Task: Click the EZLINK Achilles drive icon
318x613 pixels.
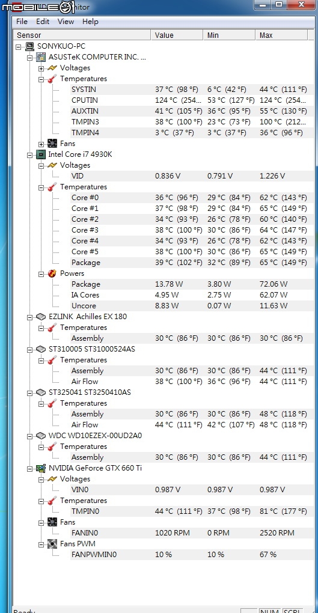Action: click(x=40, y=317)
